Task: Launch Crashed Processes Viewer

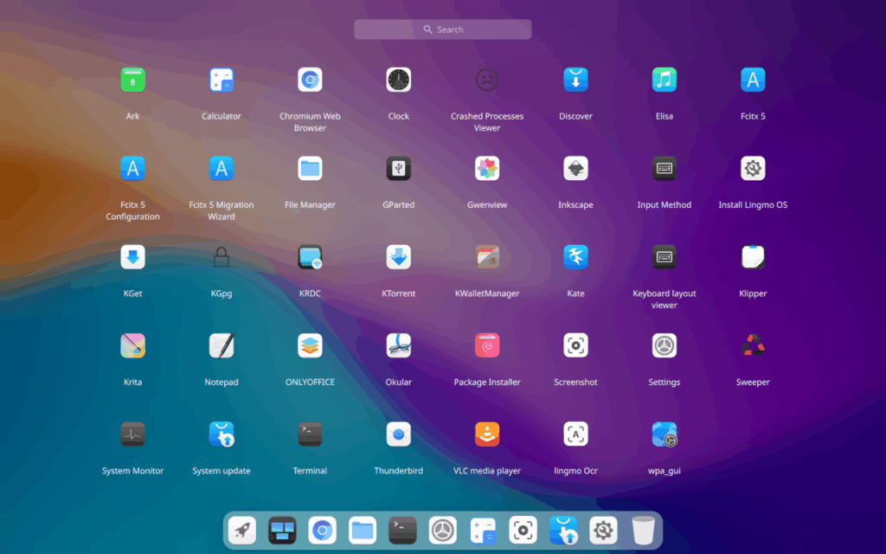Action: coord(487,81)
